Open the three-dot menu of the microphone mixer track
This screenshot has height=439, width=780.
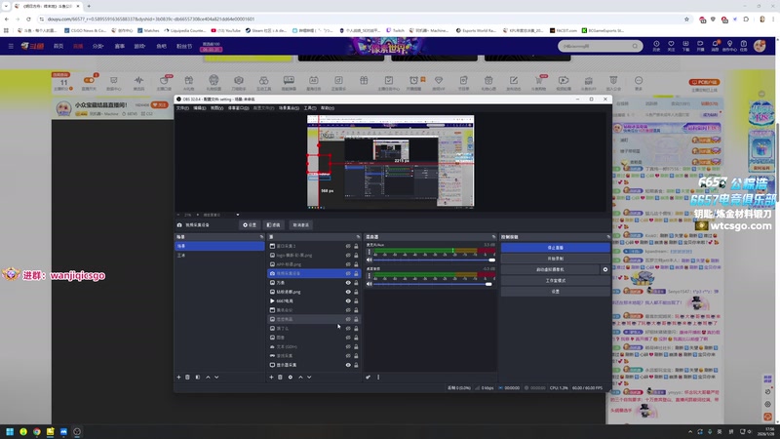(370, 253)
